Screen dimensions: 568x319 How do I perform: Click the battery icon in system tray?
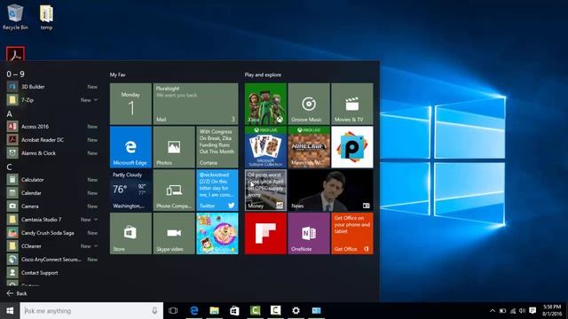coord(503,311)
